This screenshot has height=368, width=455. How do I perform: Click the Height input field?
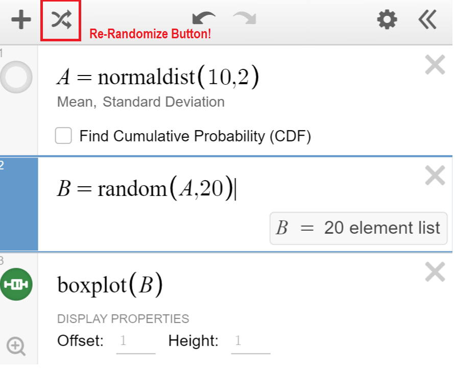click(x=251, y=341)
